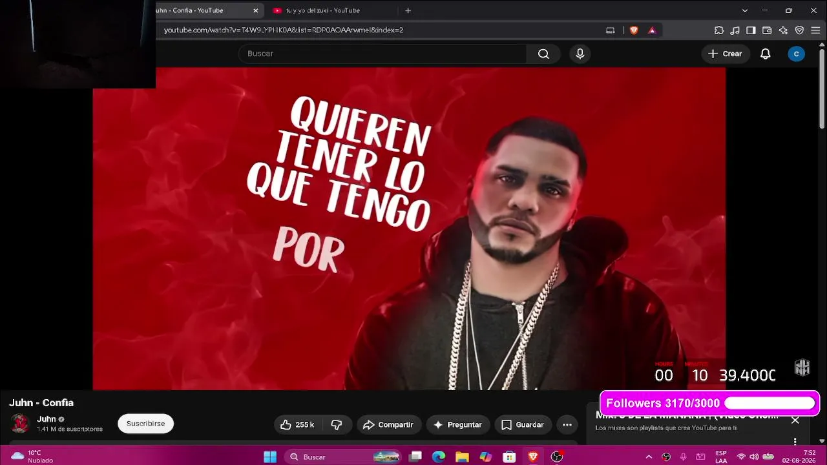
Task: Open the tab search dropdown chevron
Action: [744, 10]
